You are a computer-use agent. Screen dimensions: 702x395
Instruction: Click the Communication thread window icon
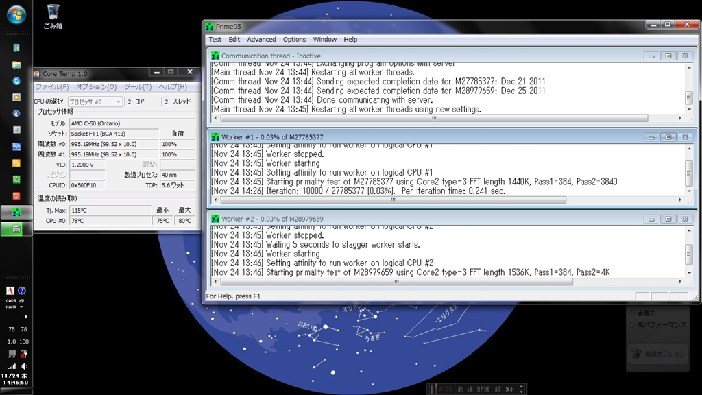pos(215,56)
